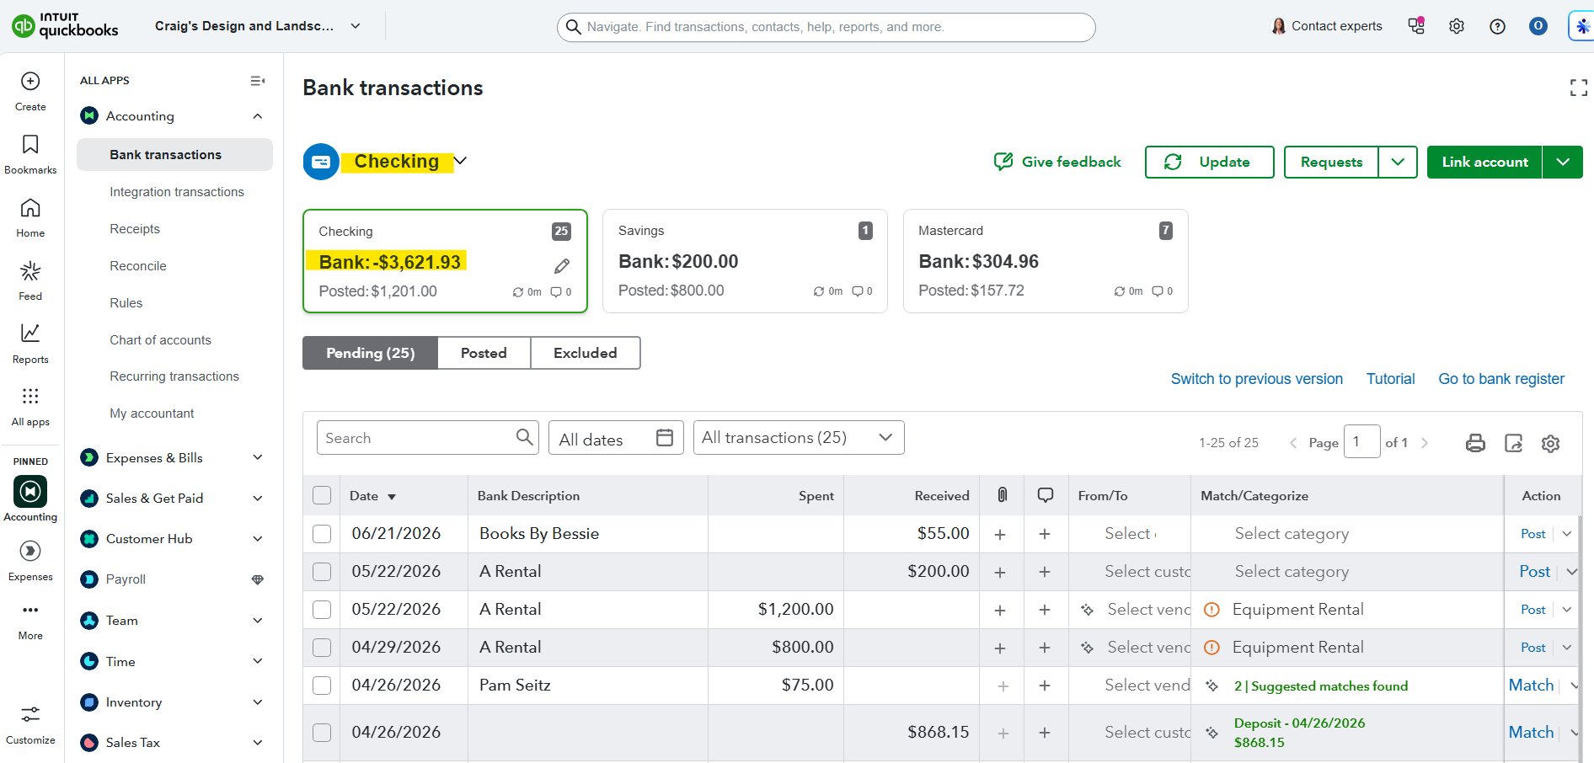Collapse the Accounting menu section
This screenshot has height=763, width=1594.
coord(258,116)
